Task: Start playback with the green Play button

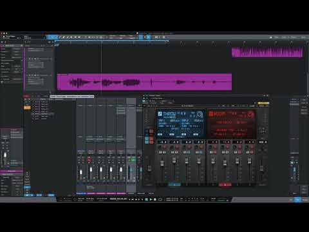Action: (x=151, y=199)
